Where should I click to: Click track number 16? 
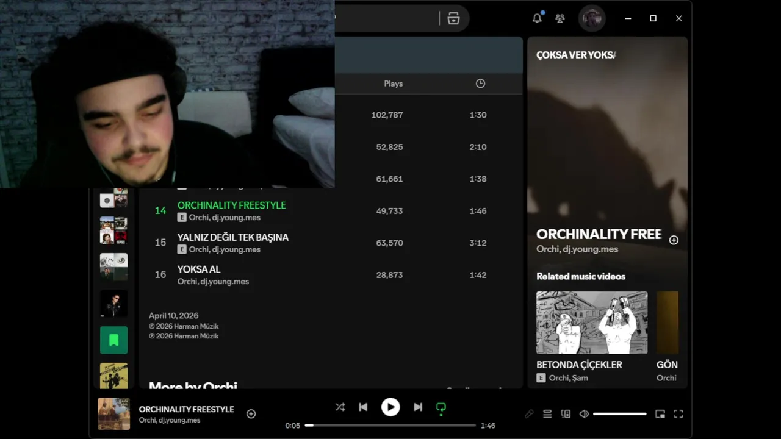pyautogui.click(x=160, y=275)
